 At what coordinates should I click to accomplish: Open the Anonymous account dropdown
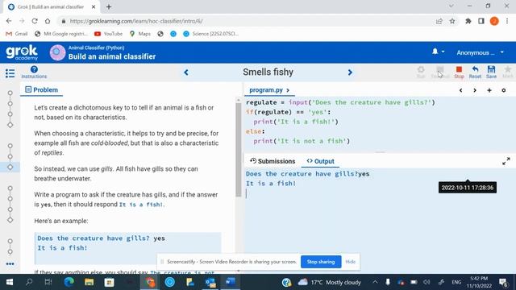[x=481, y=52]
